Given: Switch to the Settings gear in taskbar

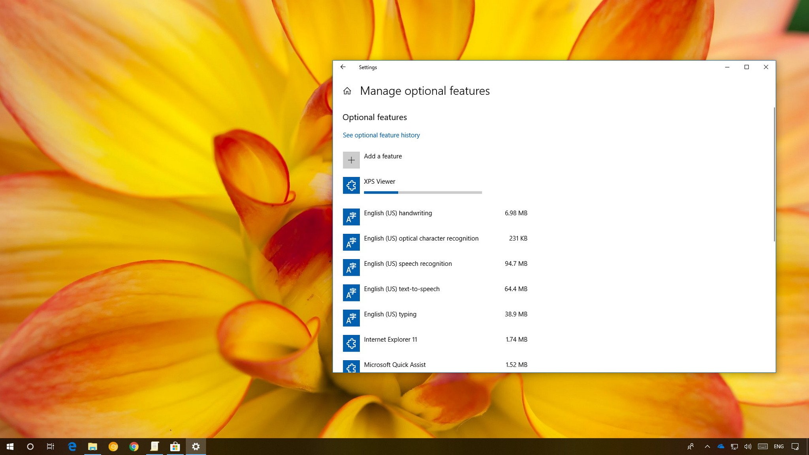Looking at the screenshot, I should coord(196,447).
